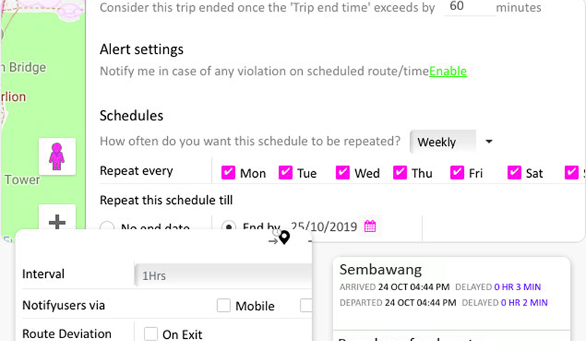The image size is (586, 341).
Task: Check the On Exit route deviation box
Action: (151, 334)
